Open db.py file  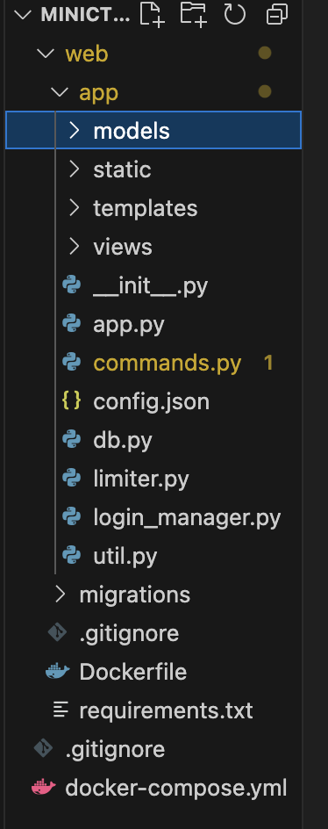[x=123, y=441]
